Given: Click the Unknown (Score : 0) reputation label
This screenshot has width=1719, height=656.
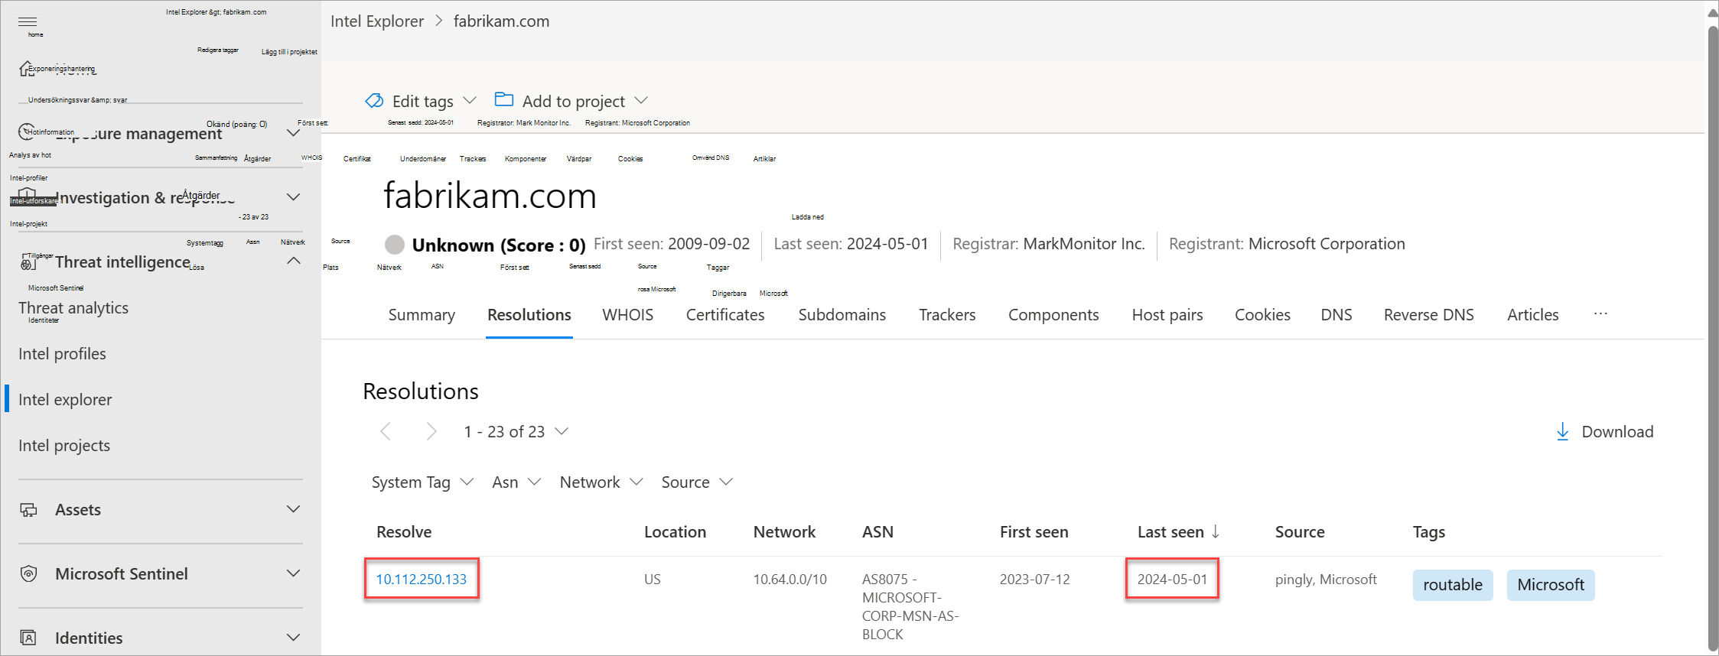Looking at the screenshot, I should click(x=499, y=245).
